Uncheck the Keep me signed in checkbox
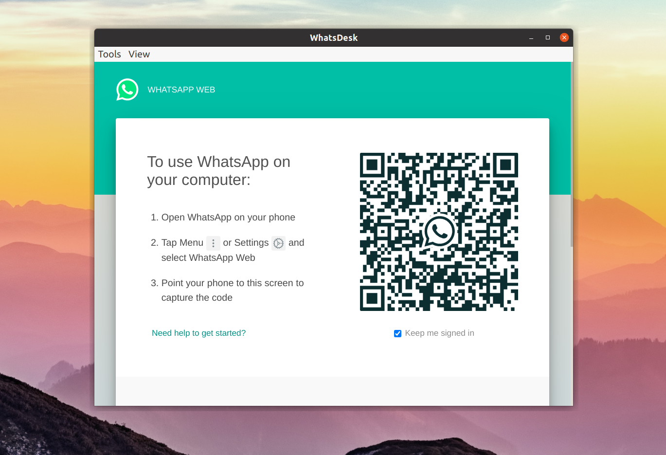 click(397, 333)
